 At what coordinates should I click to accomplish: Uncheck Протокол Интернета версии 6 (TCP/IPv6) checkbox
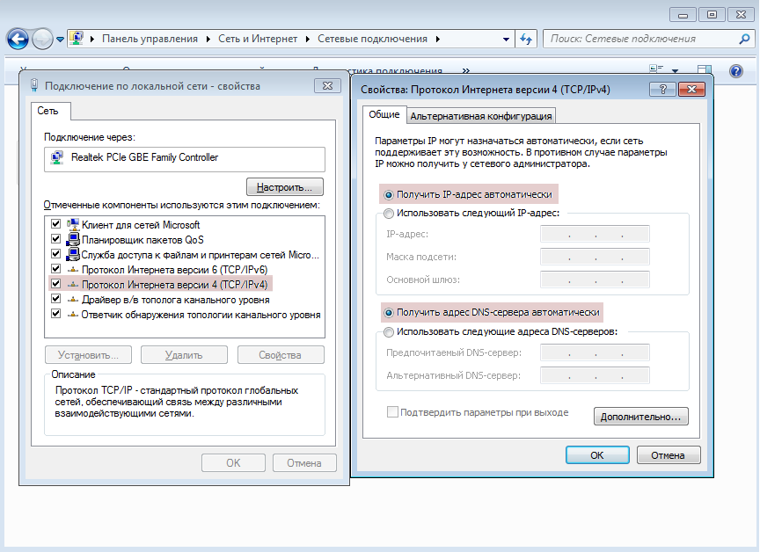point(56,269)
